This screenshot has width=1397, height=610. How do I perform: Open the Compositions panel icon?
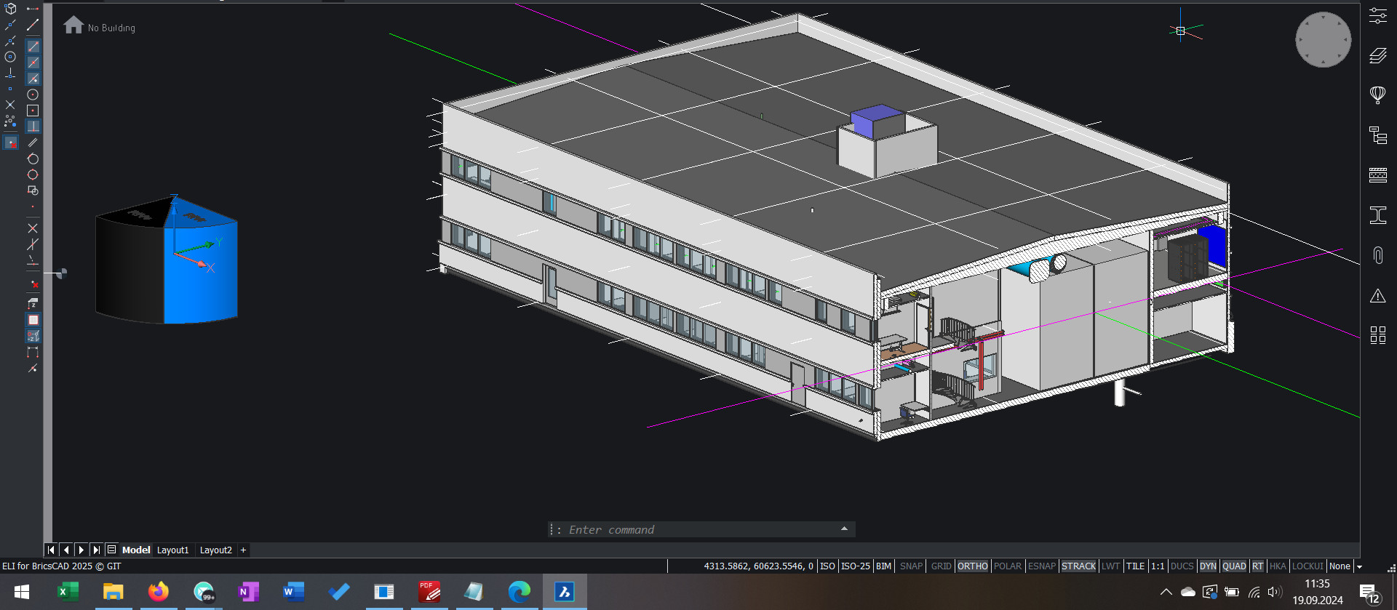click(1377, 174)
